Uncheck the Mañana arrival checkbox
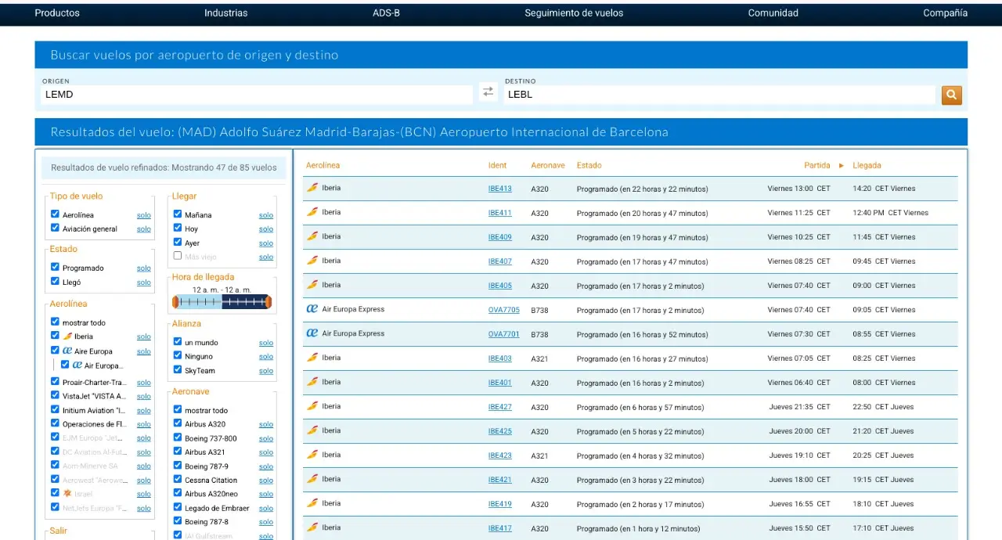 tap(178, 214)
